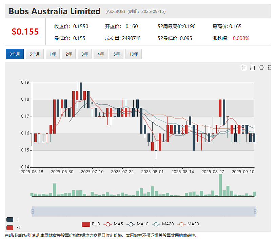Choose the 10年 range tab
275x243 pixels.
(134, 54)
